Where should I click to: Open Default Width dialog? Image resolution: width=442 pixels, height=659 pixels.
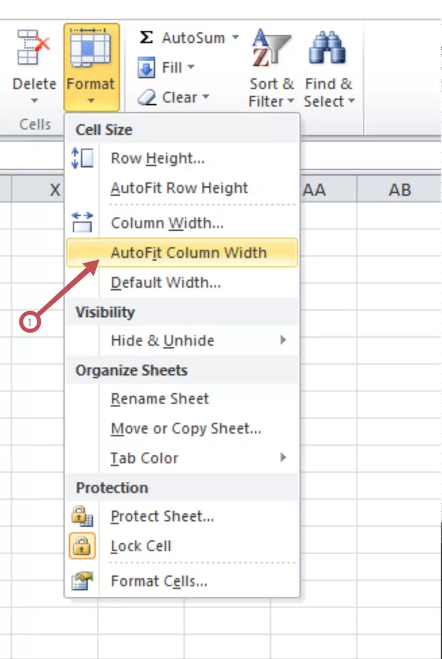[x=165, y=283]
